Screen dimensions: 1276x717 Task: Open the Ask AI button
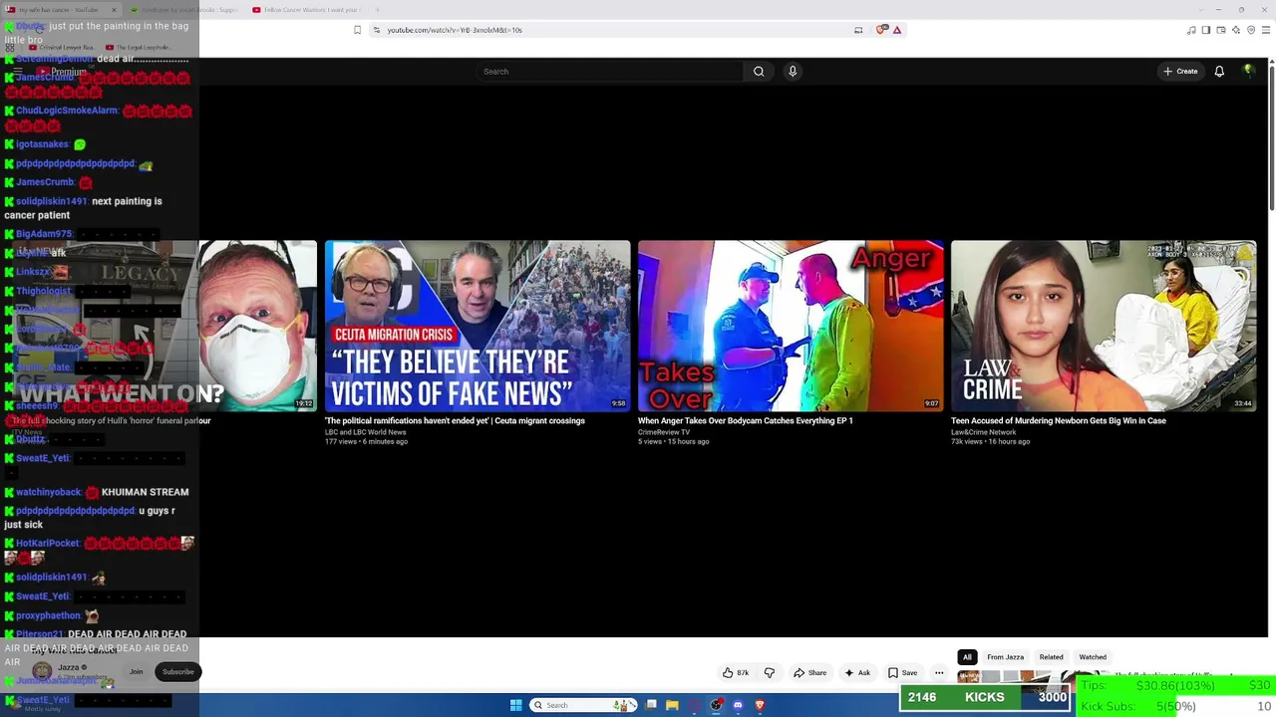coord(858,673)
